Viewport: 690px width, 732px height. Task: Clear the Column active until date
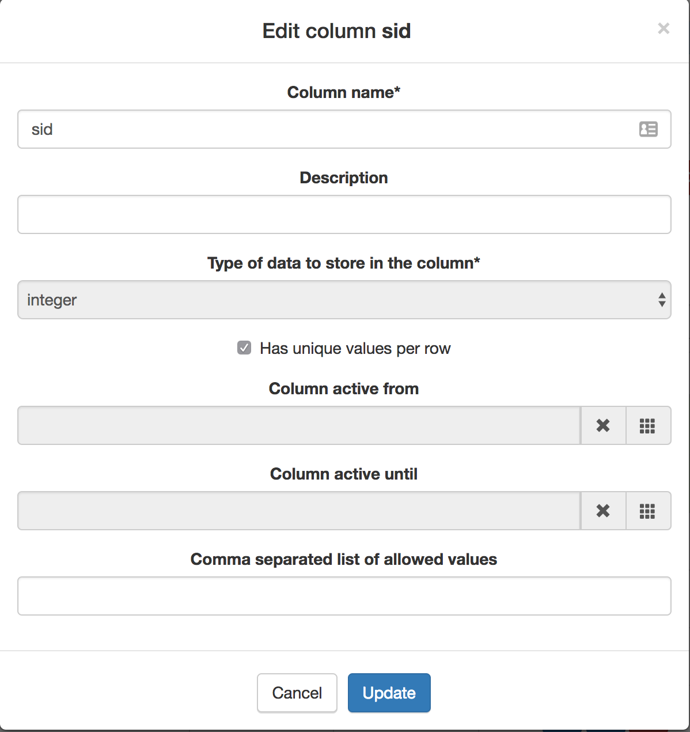tap(603, 511)
